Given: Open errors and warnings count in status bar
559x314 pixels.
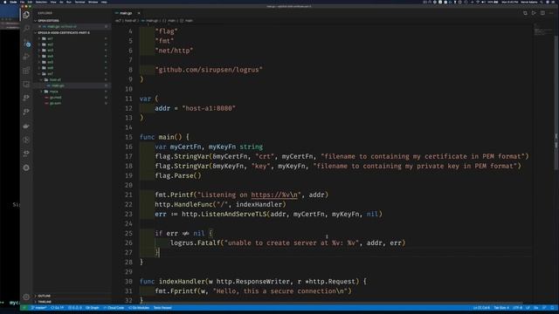Looking at the screenshot, I should pos(75,308).
